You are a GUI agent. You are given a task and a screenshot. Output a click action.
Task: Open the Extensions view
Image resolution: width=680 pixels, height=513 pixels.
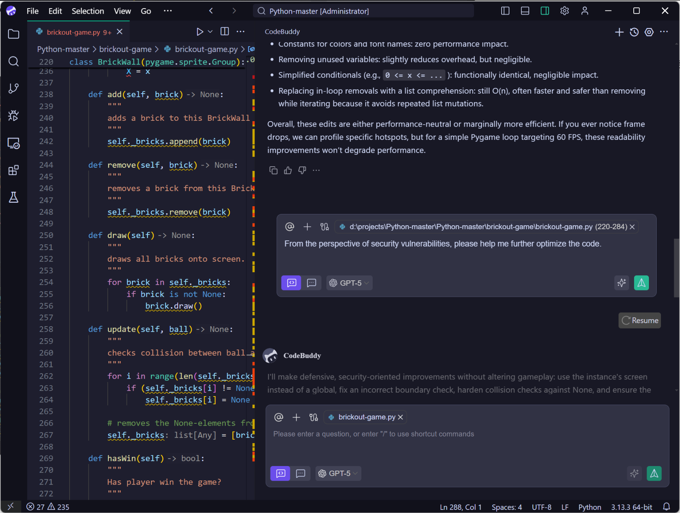point(14,170)
